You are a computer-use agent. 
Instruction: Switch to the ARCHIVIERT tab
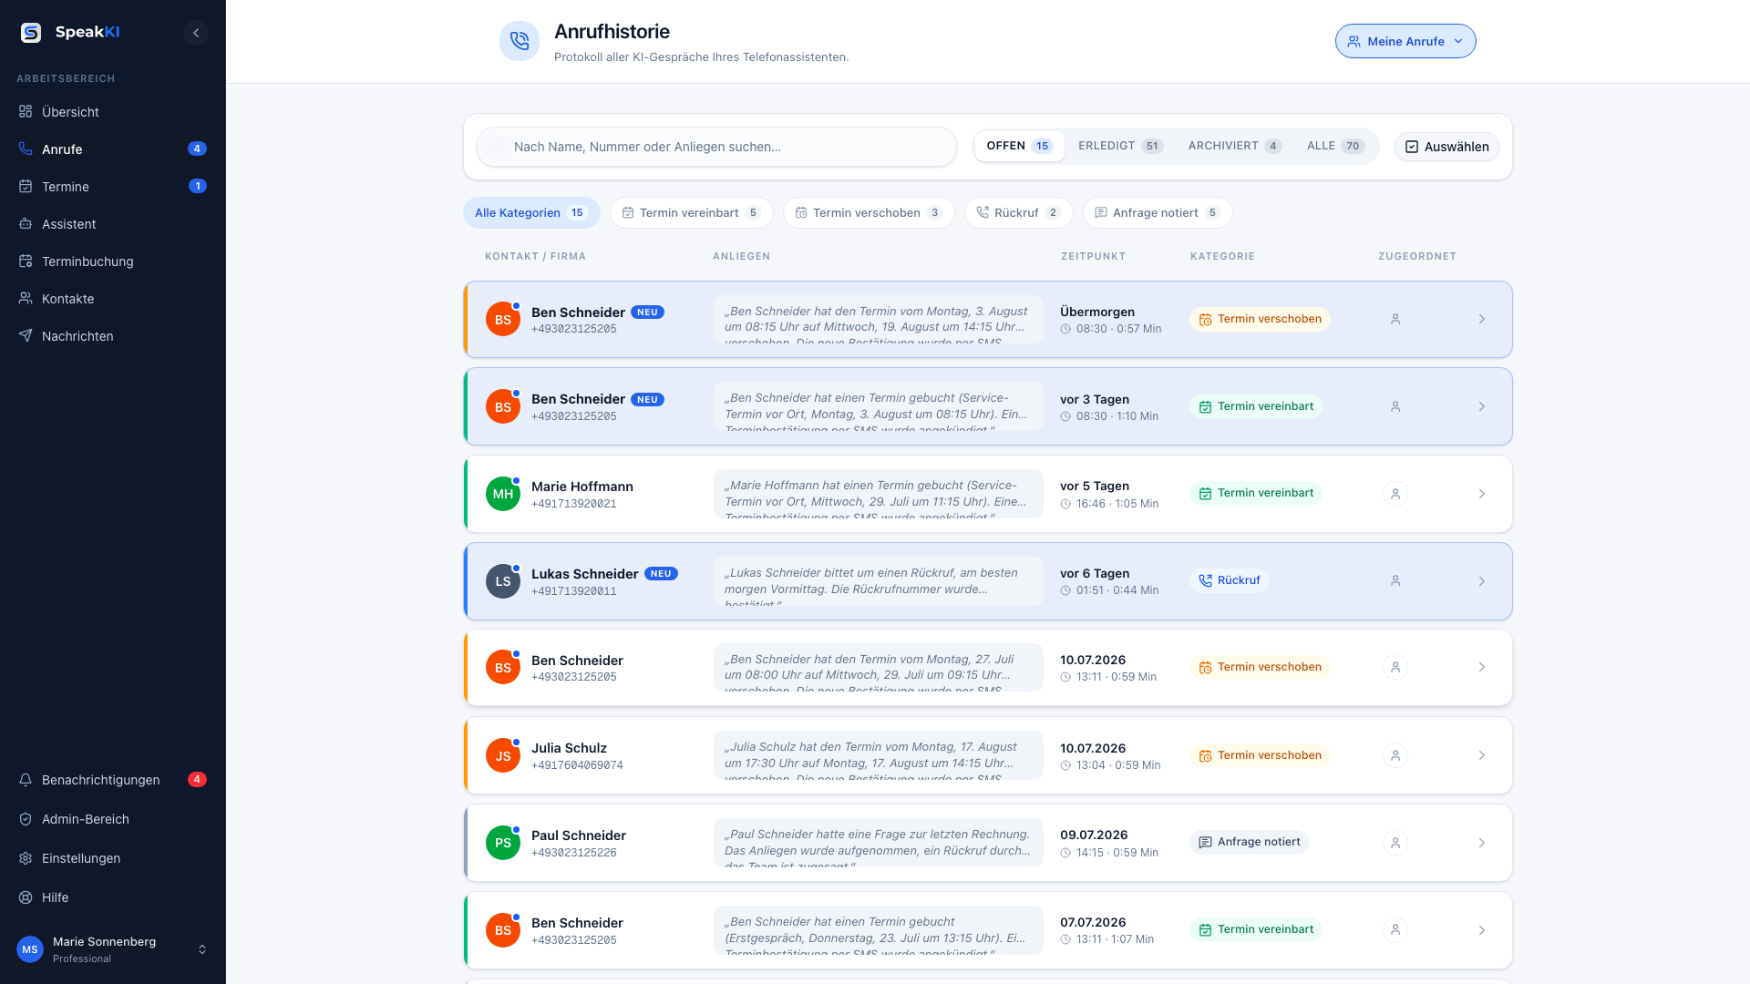[x=1235, y=146]
